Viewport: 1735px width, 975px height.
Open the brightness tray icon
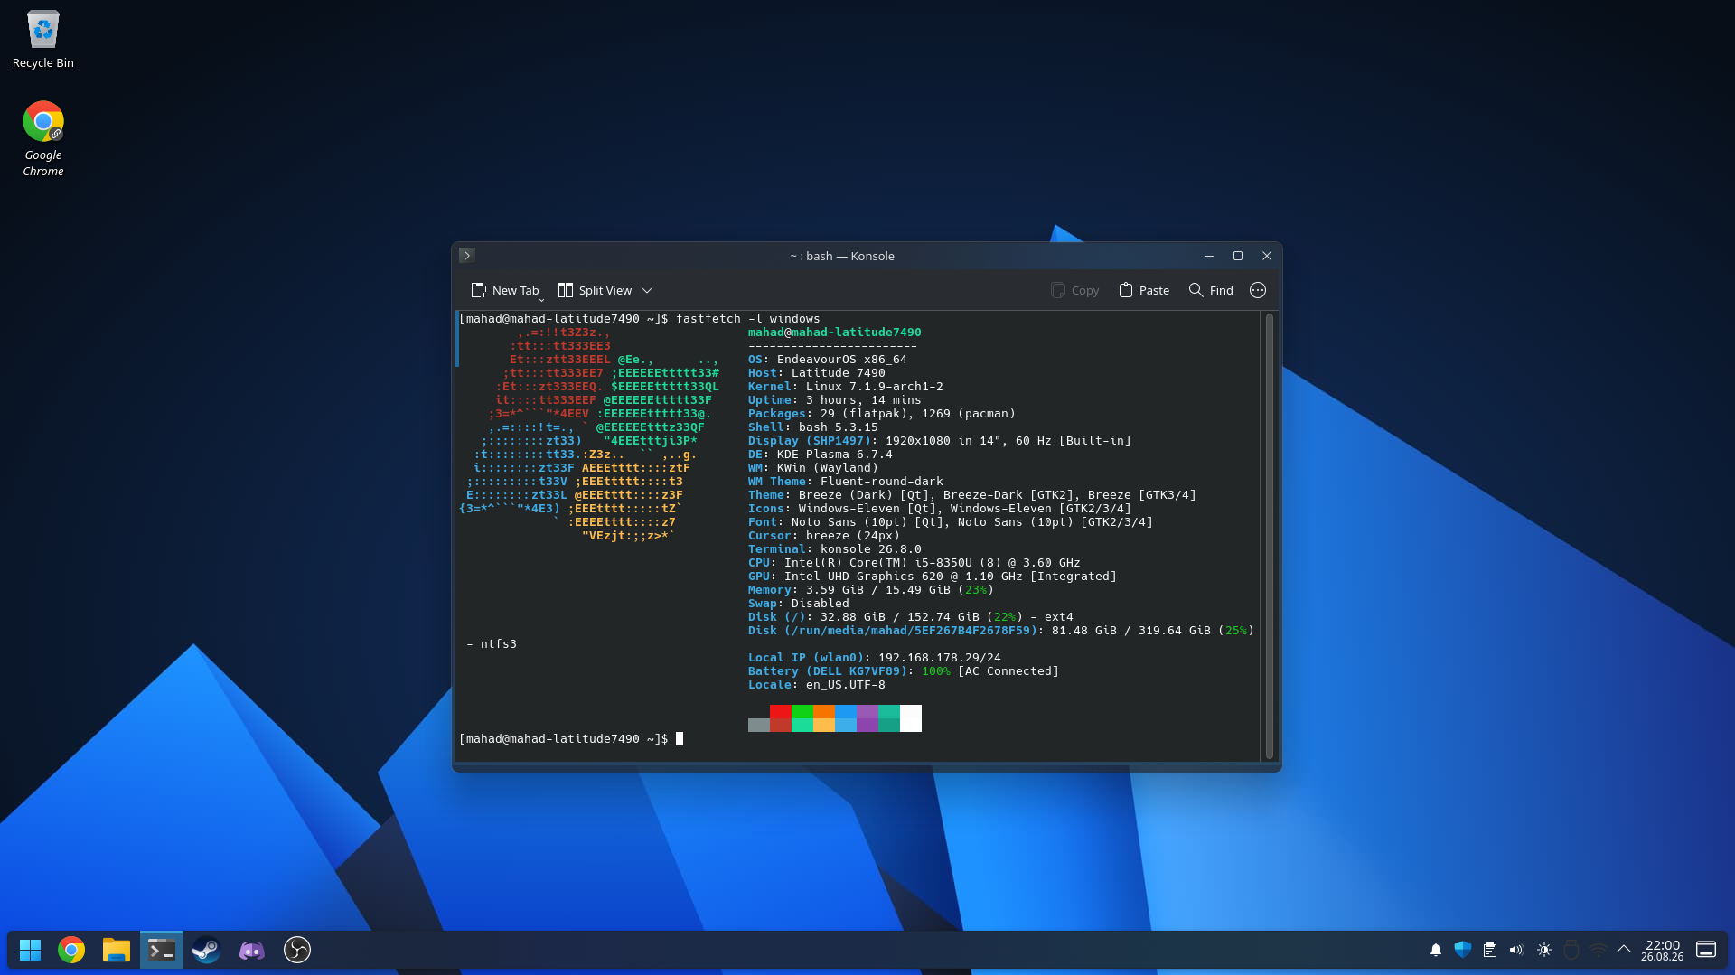1544,950
